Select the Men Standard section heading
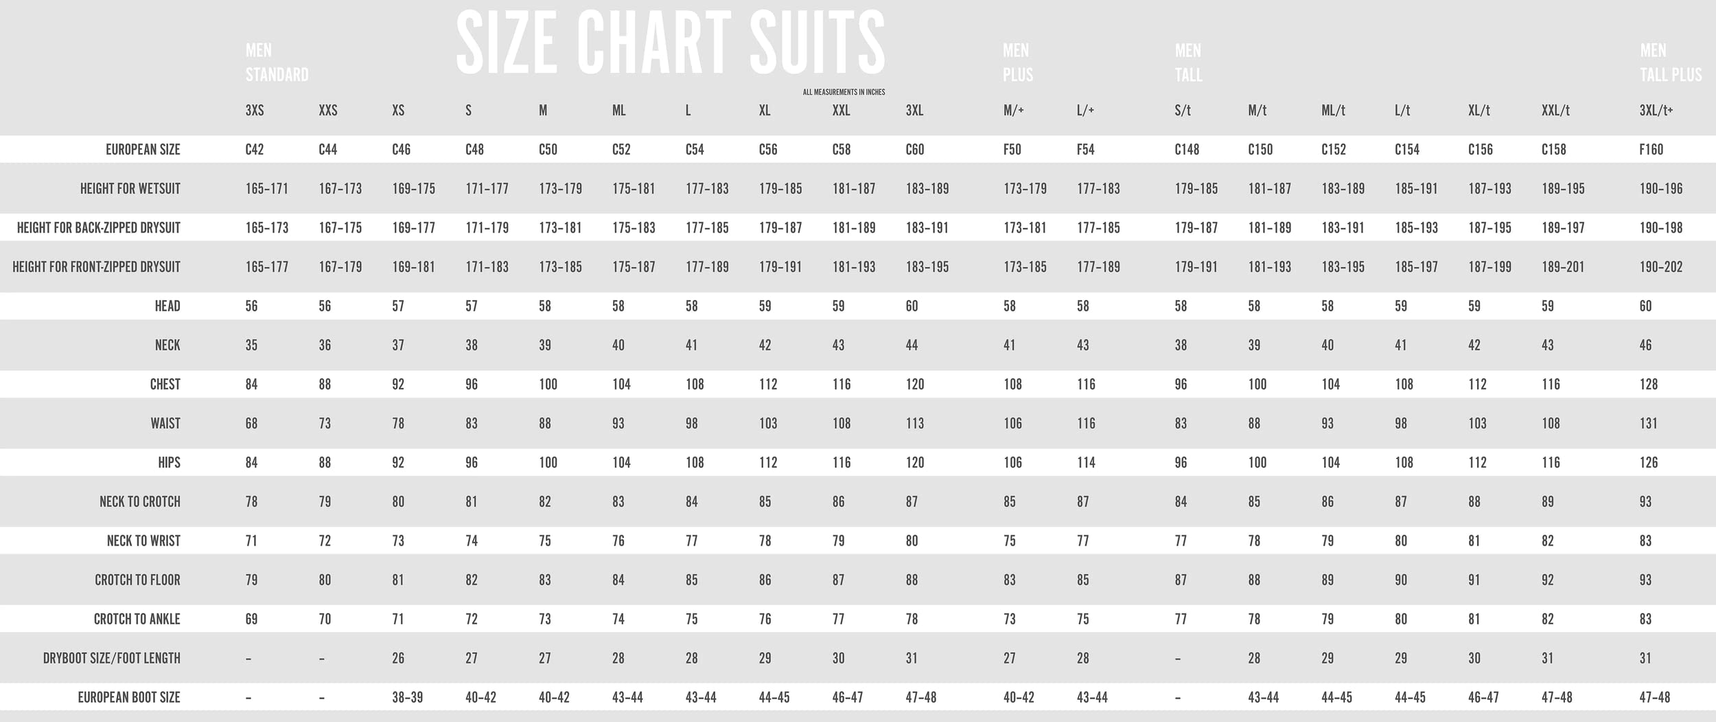This screenshot has height=722, width=1716. pos(277,62)
